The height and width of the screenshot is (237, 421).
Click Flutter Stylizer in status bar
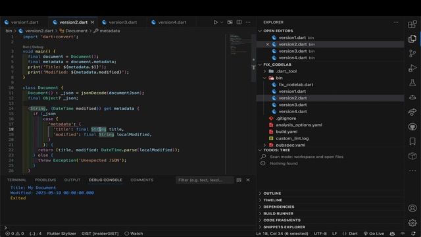tap(61, 234)
